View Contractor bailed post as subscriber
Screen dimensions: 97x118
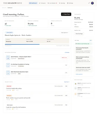59,86
